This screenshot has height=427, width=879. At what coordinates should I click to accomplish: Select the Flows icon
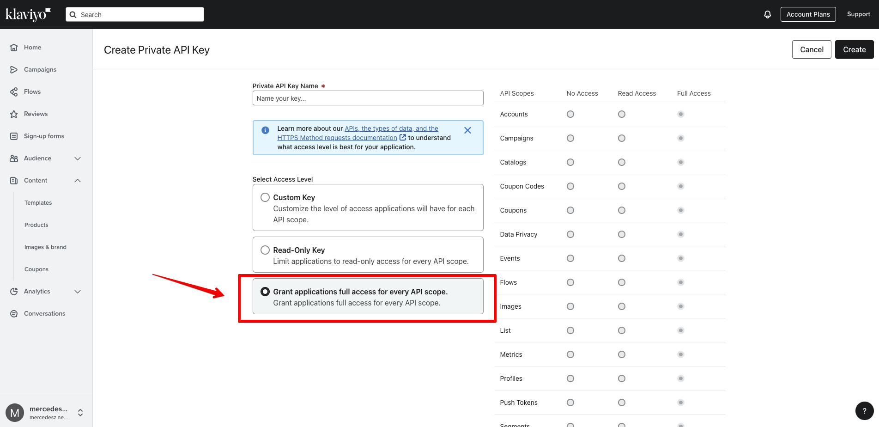click(x=14, y=91)
